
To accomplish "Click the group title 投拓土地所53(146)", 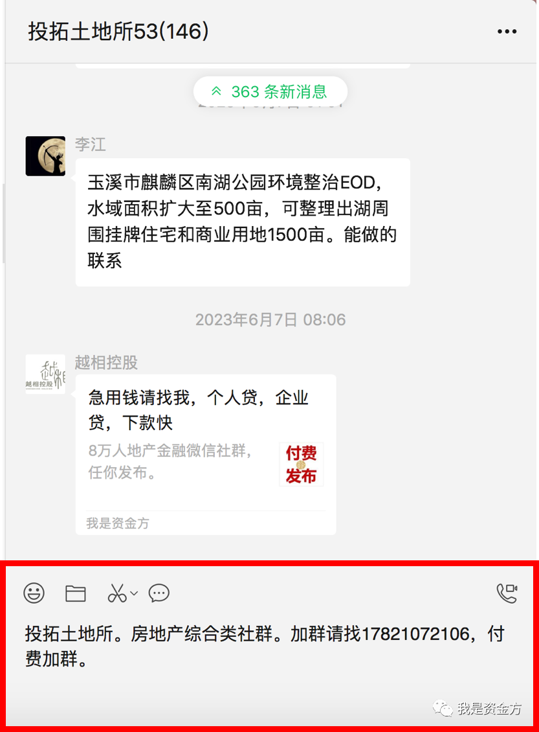I will pyautogui.click(x=118, y=32).
